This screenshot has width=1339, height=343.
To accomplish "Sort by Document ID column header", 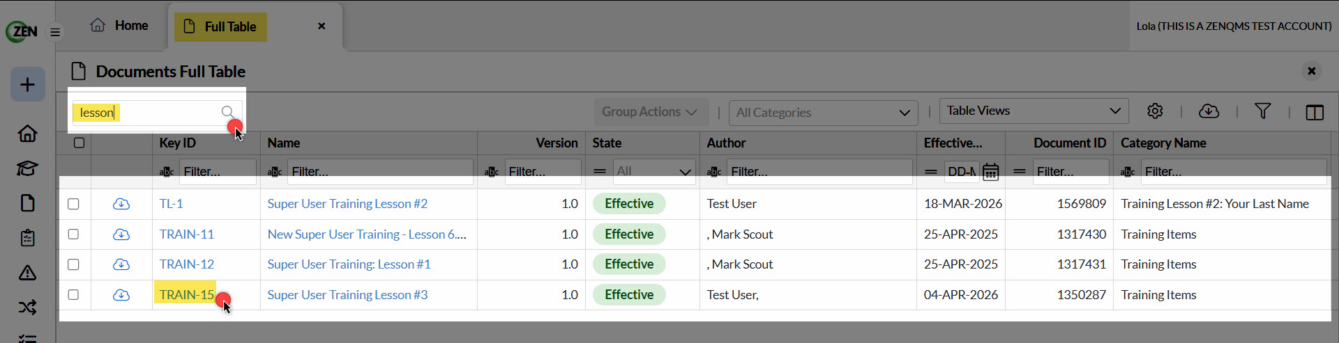I will (1070, 143).
